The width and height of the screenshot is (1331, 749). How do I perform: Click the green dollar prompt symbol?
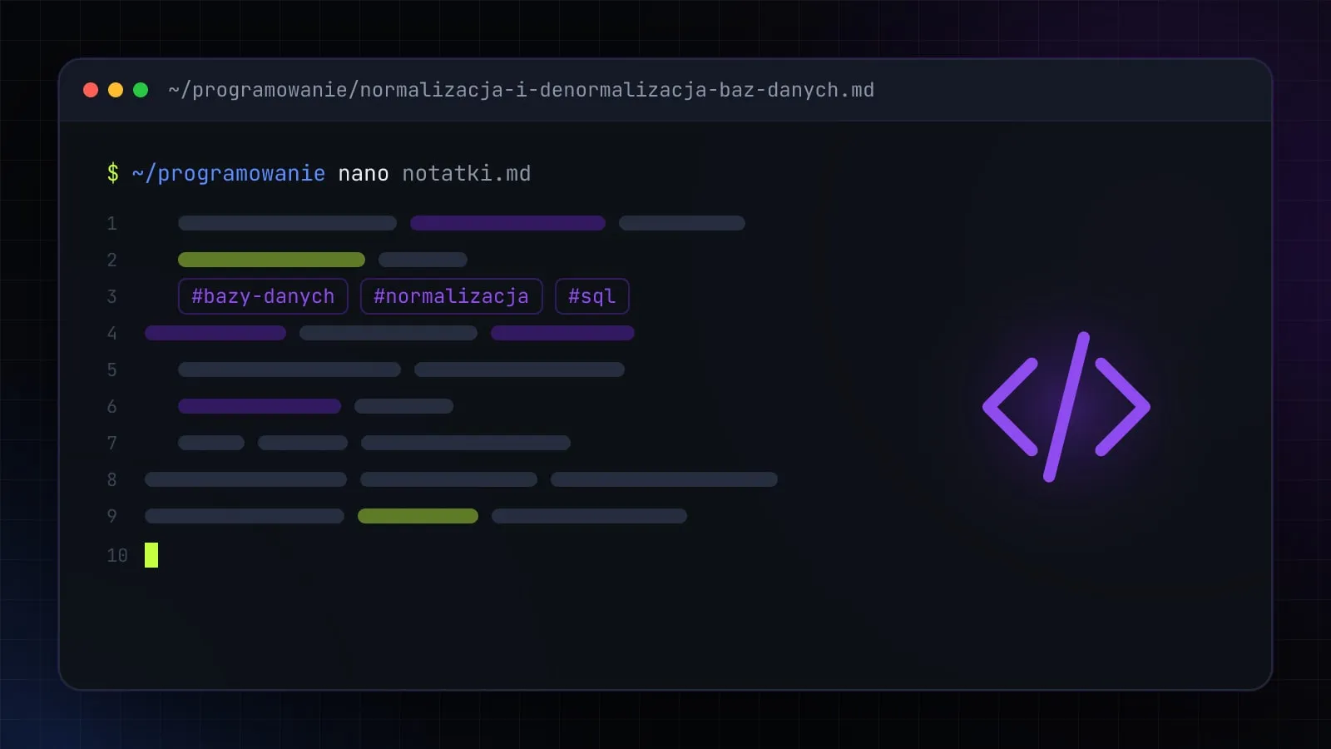(x=113, y=173)
